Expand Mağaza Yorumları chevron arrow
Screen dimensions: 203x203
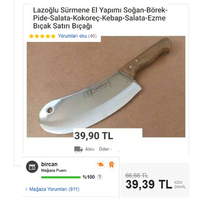pos(26,189)
